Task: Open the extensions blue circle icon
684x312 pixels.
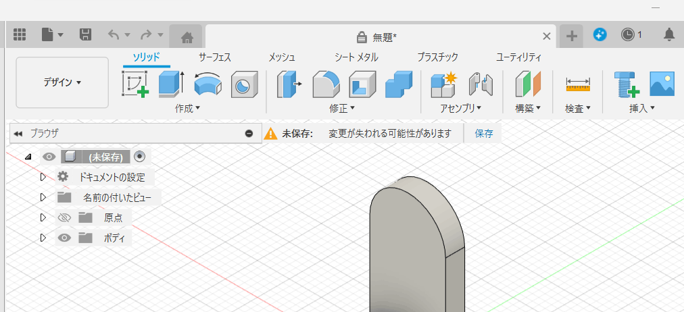Action: tap(600, 34)
